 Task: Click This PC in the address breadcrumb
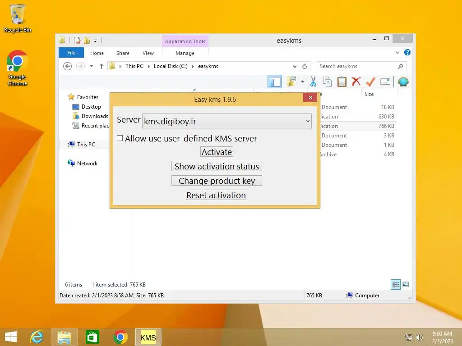click(x=134, y=66)
